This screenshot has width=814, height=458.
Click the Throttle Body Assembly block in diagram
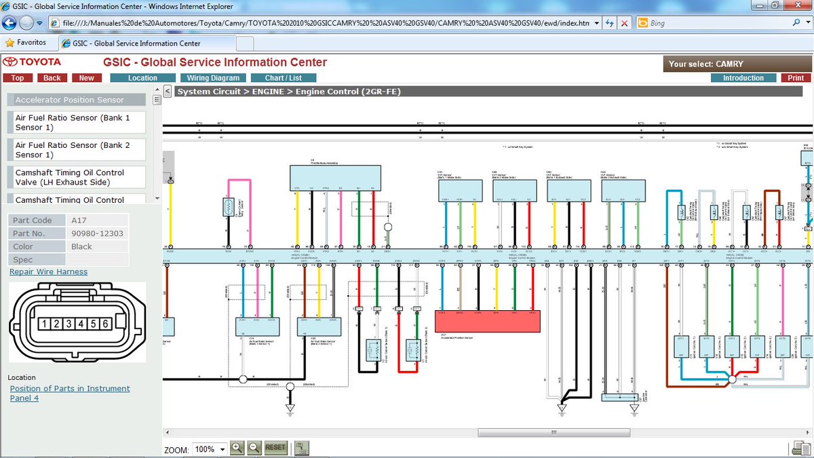pyautogui.click(x=336, y=178)
